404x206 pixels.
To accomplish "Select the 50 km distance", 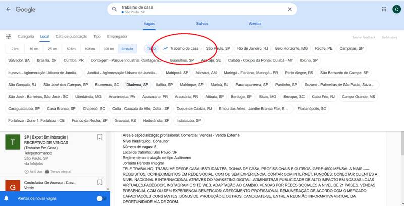I will [71, 49].
